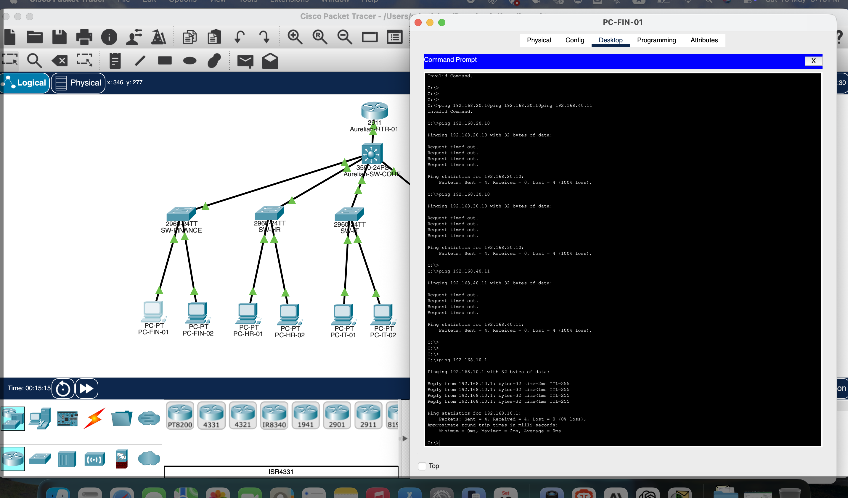
Task: Select the Multiuser Connection cloud category
Action: tap(149, 418)
